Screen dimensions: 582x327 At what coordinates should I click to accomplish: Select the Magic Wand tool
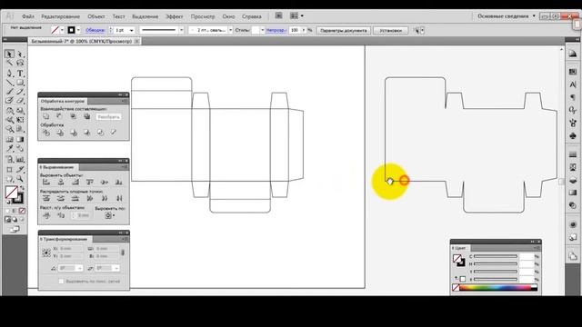(9, 64)
